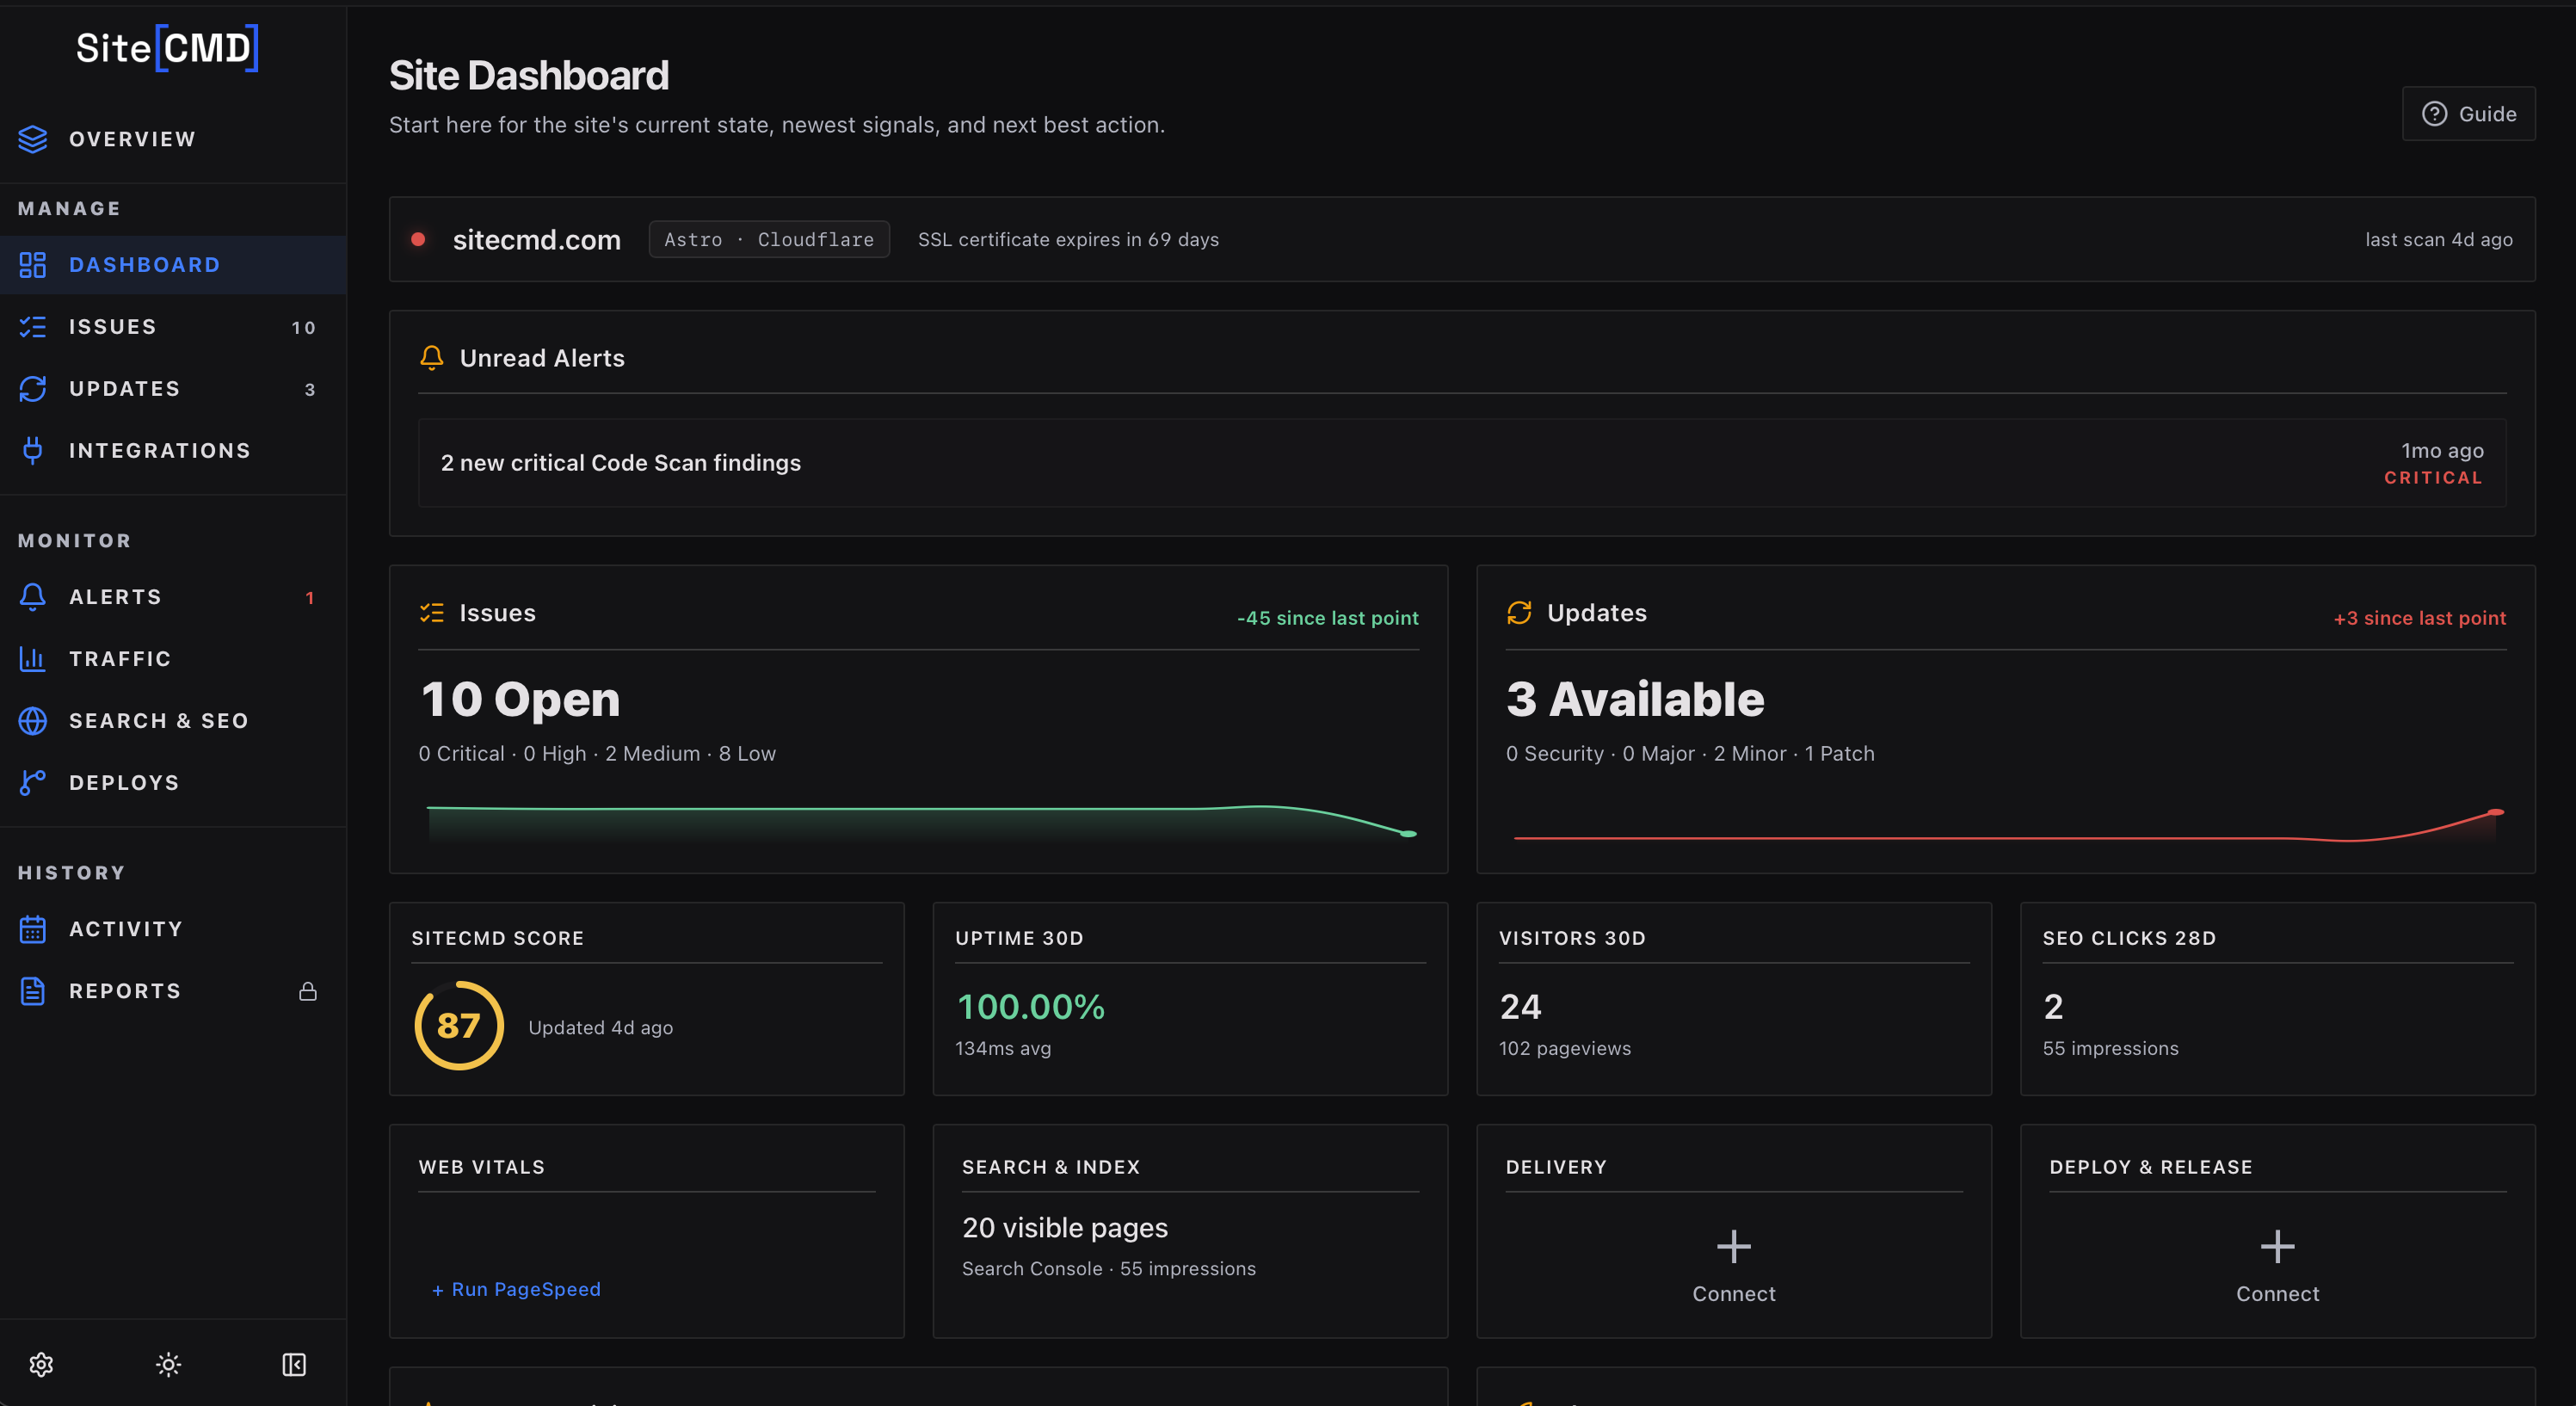Go to the Issues section
Image resolution: width=2576 pixels, height=1406 pixels.
tap(173, 327)
